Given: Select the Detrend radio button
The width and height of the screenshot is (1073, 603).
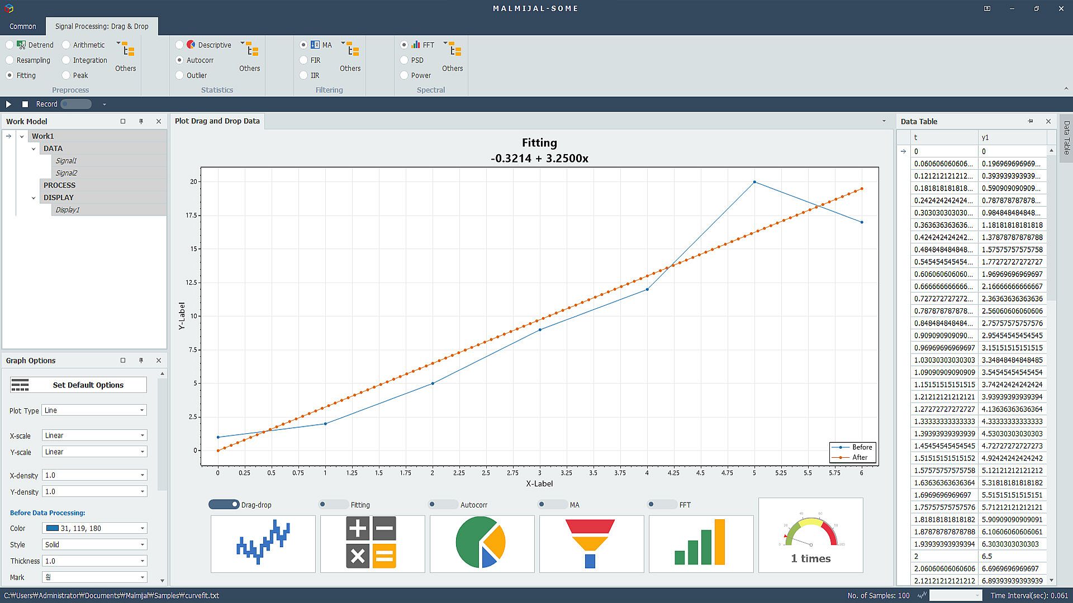Looking at the screenshot, I should (10, 45).
